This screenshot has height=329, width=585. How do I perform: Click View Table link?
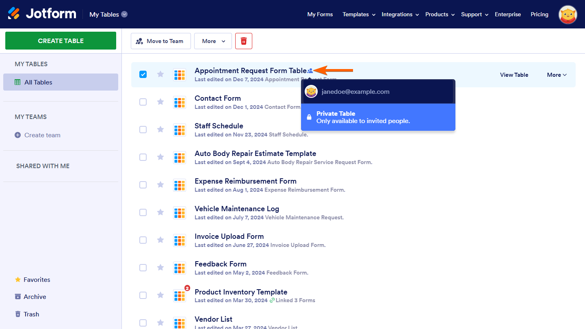coord(514,75)
